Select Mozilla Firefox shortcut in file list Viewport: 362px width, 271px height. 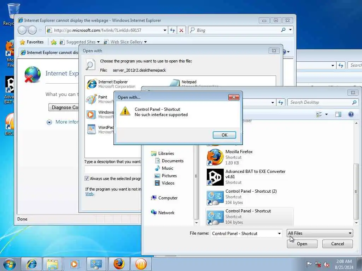click(x=249, y=157)
